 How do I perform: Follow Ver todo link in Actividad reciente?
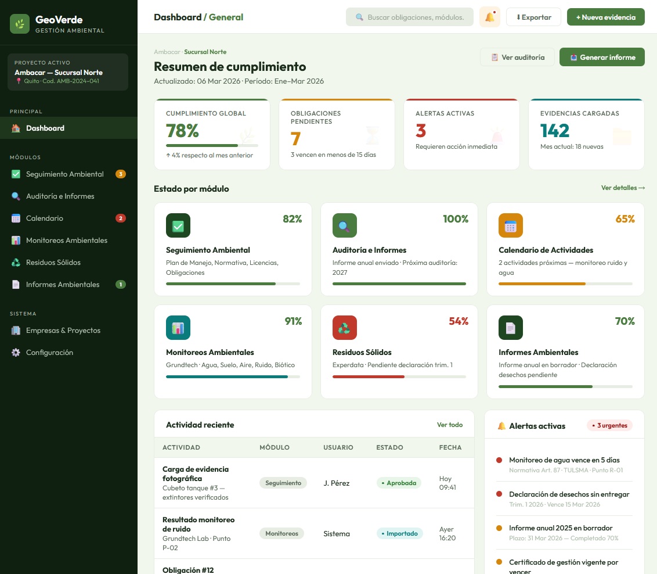point(450,425)
